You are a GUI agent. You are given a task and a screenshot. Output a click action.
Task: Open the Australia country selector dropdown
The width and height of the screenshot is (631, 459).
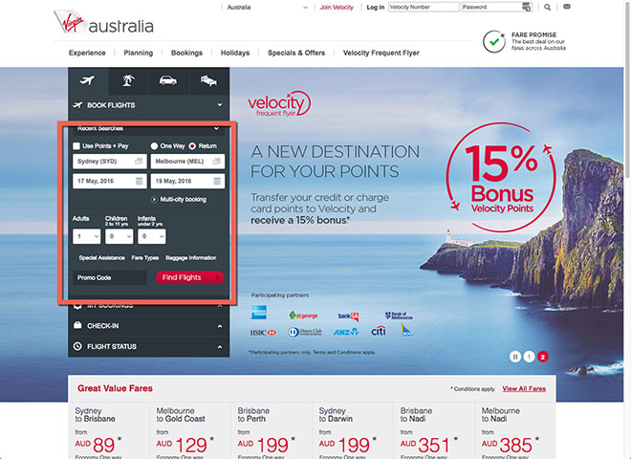click(267, 8)
